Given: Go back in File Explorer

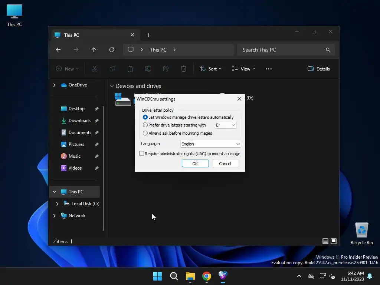Looking at the screenshot, I should pyautogui.click(x=58, y=50).
